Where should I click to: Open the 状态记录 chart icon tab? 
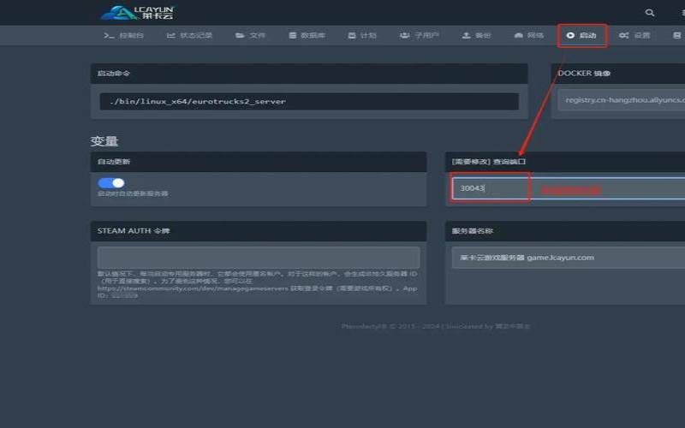click(x=171, y=35)
